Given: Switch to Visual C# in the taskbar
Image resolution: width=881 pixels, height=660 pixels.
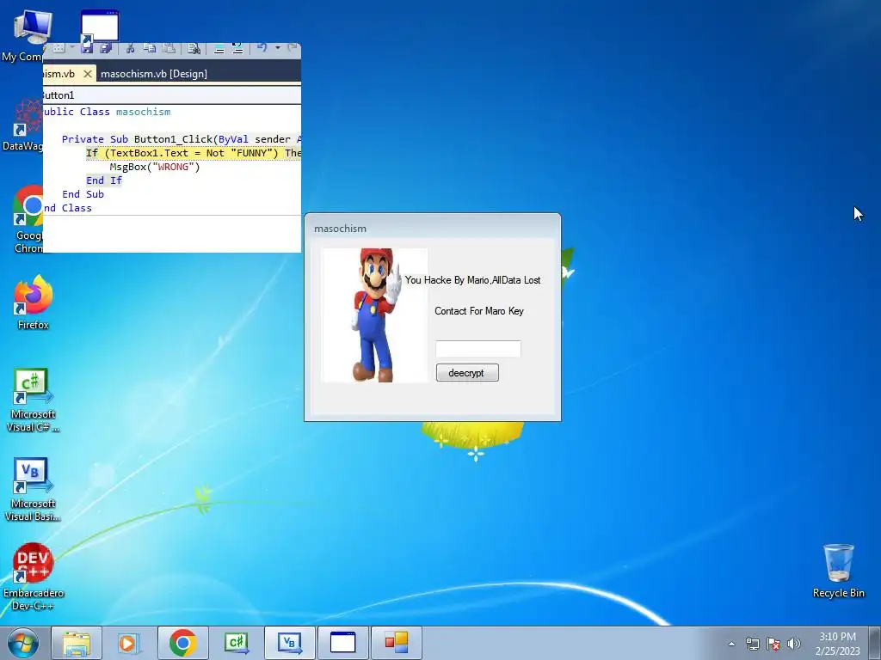Looking at the screenshot, I should click(236, 643).
